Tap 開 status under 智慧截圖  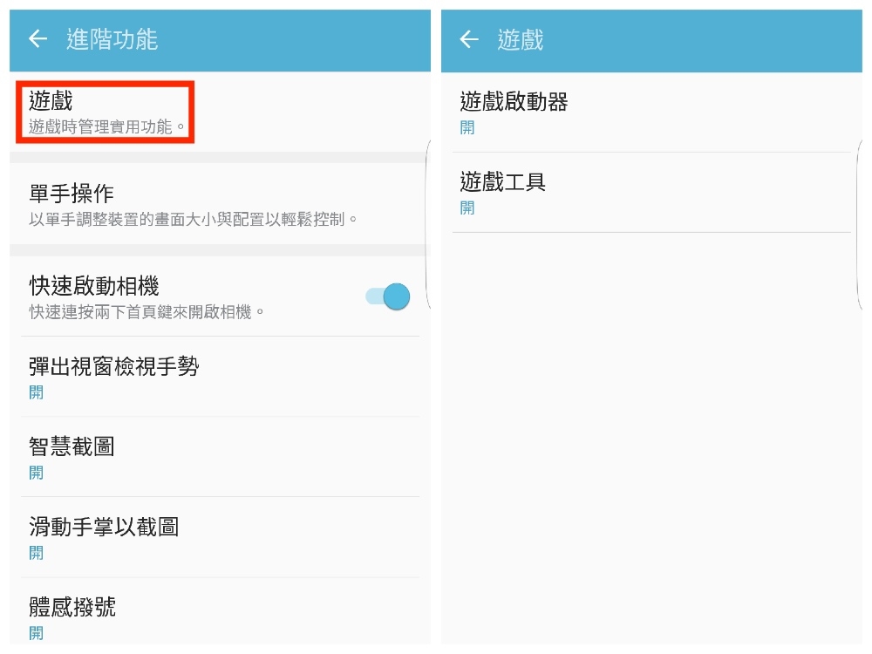(36, 473)
